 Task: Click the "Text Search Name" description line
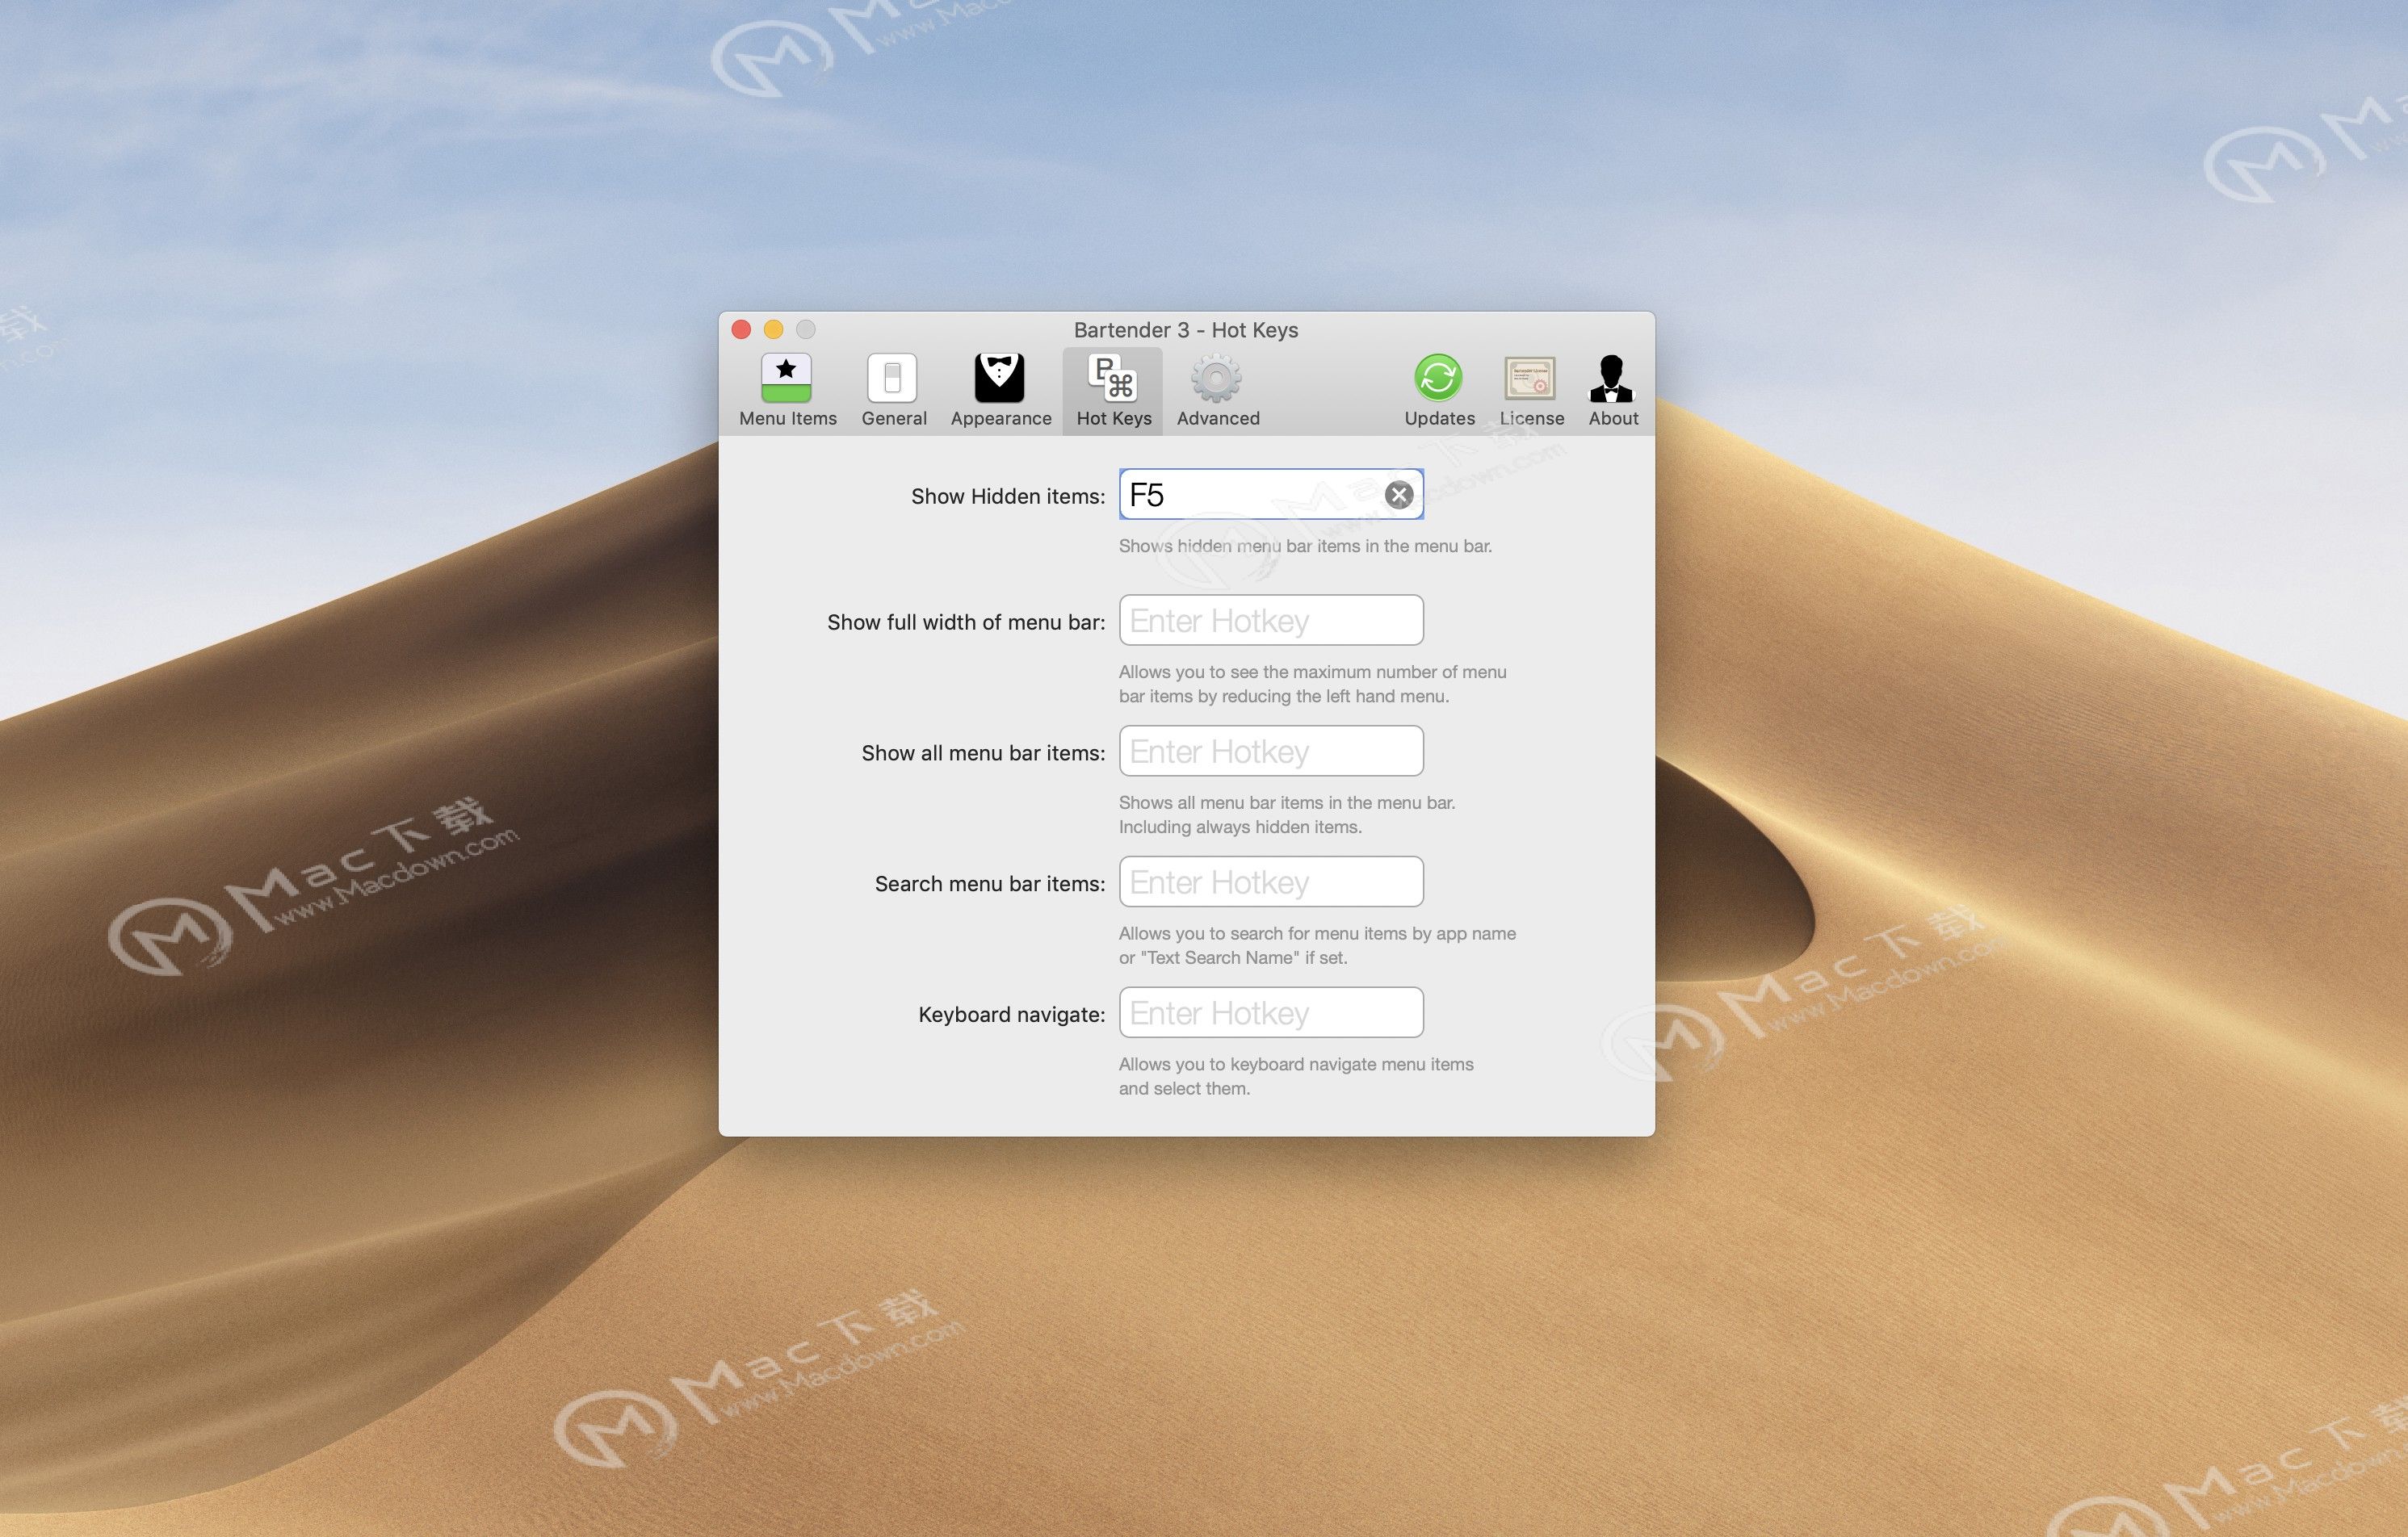tap(1232, 957)
